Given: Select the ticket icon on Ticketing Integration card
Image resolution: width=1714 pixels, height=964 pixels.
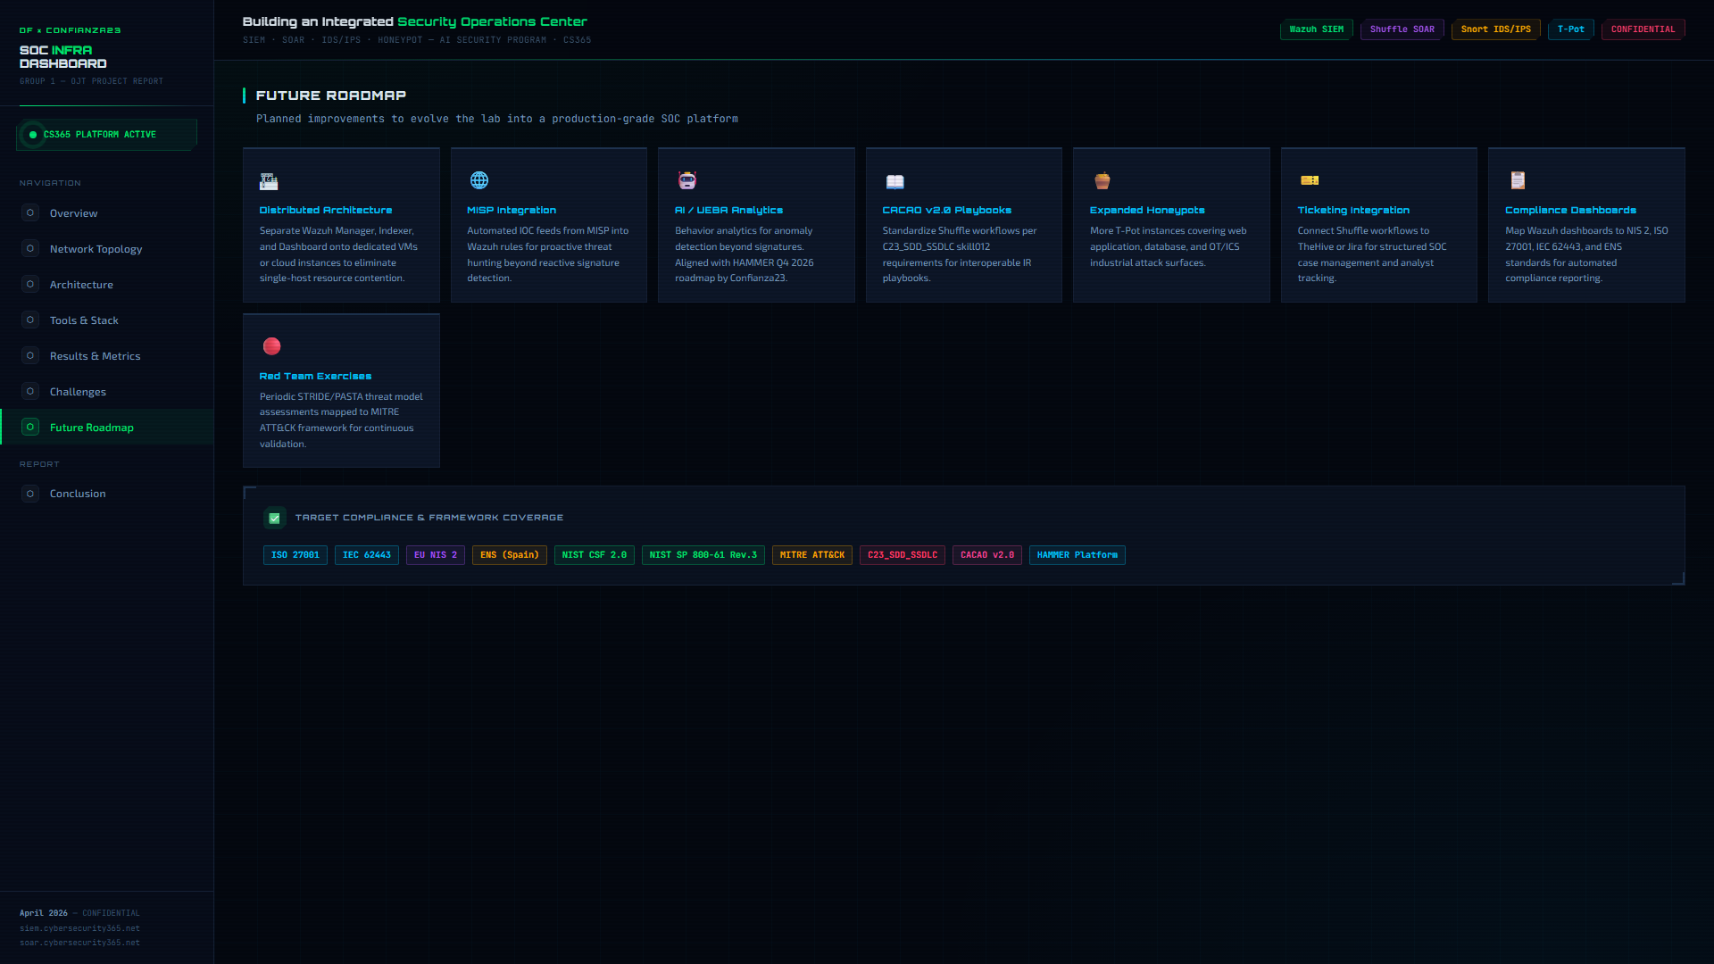Looking at the screenshot, I should pos(1310,180).
